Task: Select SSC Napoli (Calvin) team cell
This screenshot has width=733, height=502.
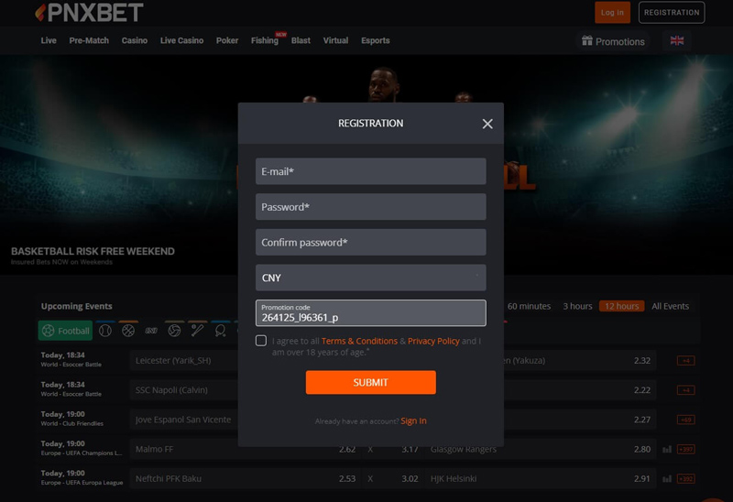Action: (184, 390)
